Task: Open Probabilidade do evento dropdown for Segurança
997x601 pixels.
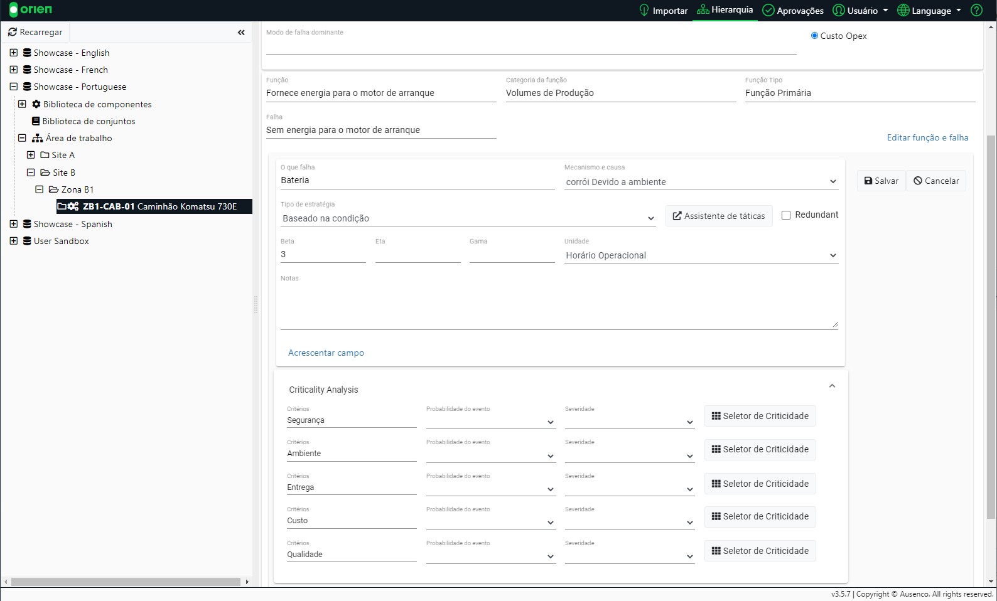Action: pyautogui.click(x=491, y=422)
